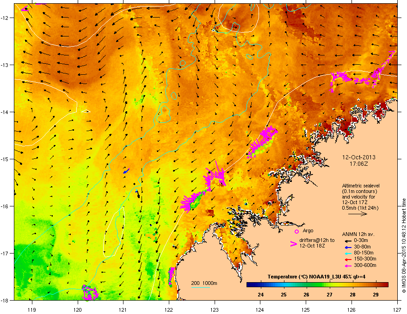The height and width of the screenshot is (314, 407).
Task: Click the dark blue end of the temperature colorbar
Action: pyautogui.click(x=250, y=285)
